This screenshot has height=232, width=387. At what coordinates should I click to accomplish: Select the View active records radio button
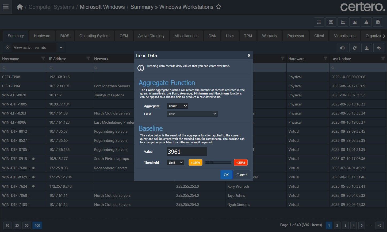(7, 48)
